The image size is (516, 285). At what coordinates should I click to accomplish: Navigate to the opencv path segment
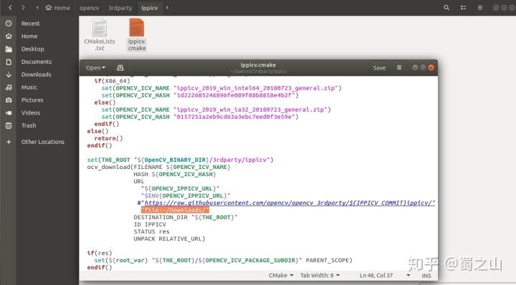[x=89, y=8]
